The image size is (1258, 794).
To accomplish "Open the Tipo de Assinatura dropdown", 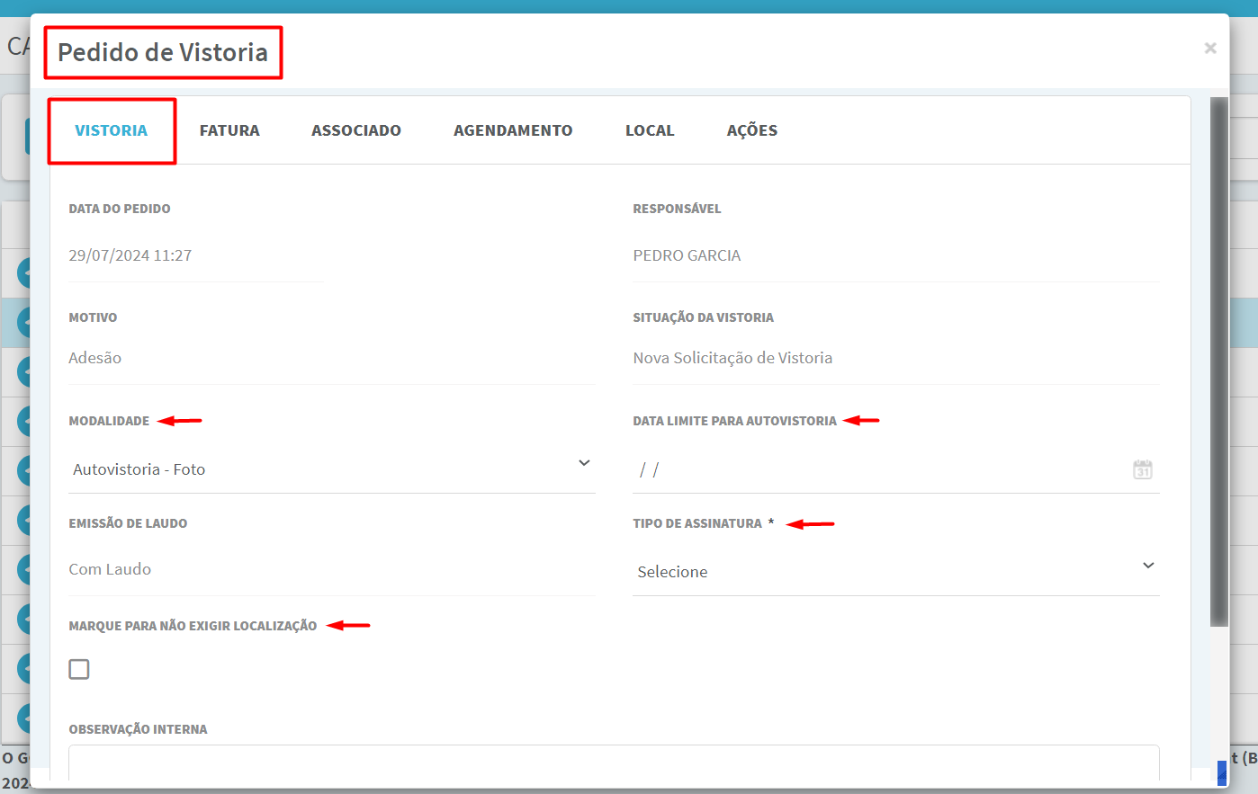I will 896,571.
